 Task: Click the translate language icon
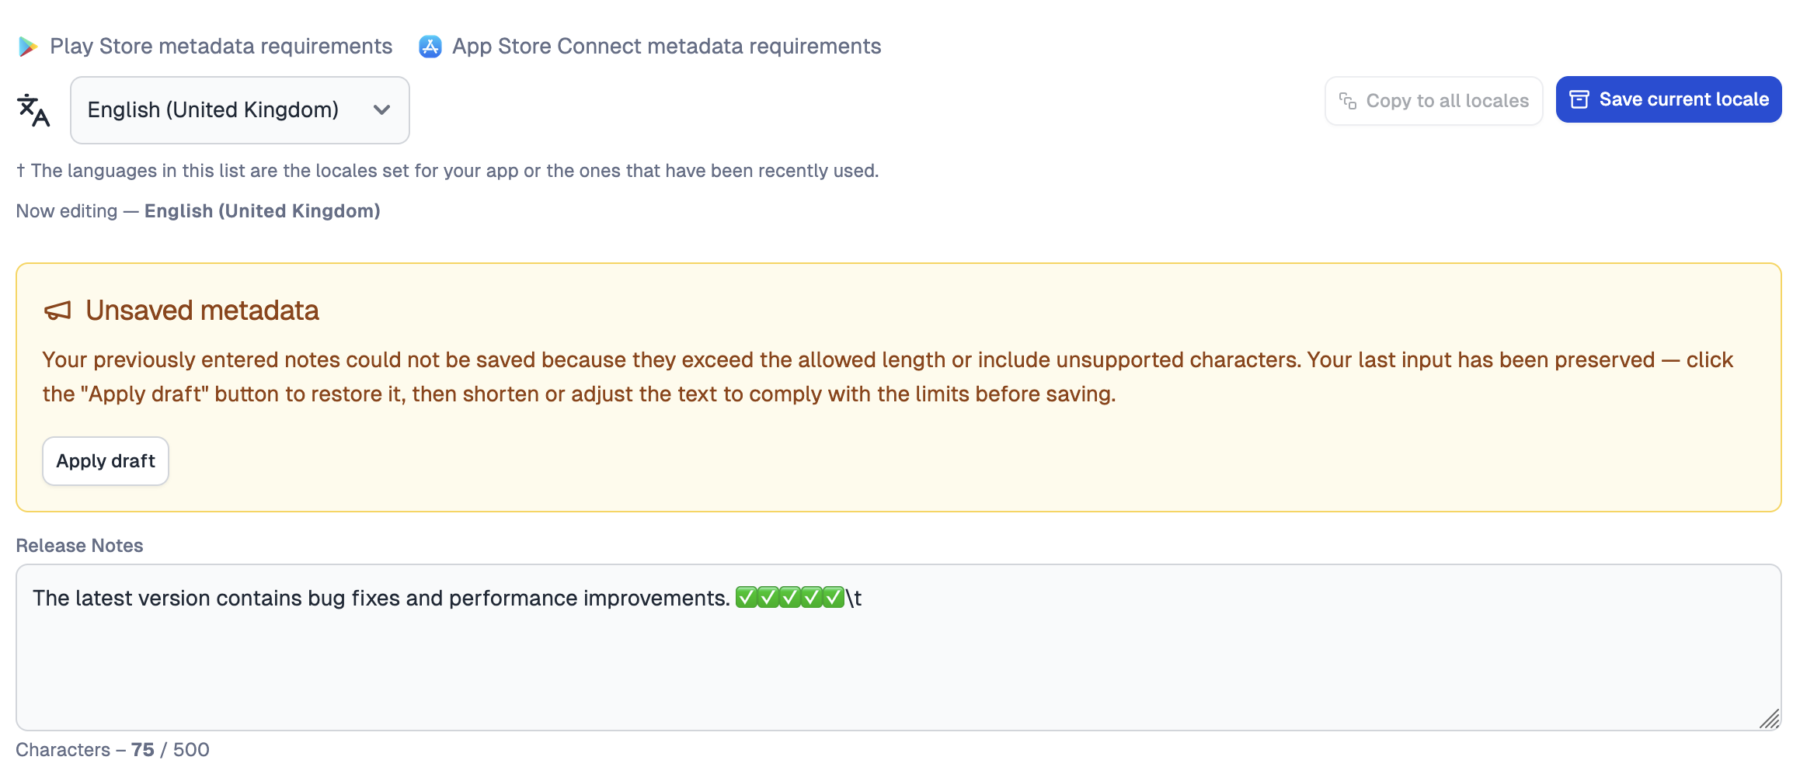click(33, 110)
